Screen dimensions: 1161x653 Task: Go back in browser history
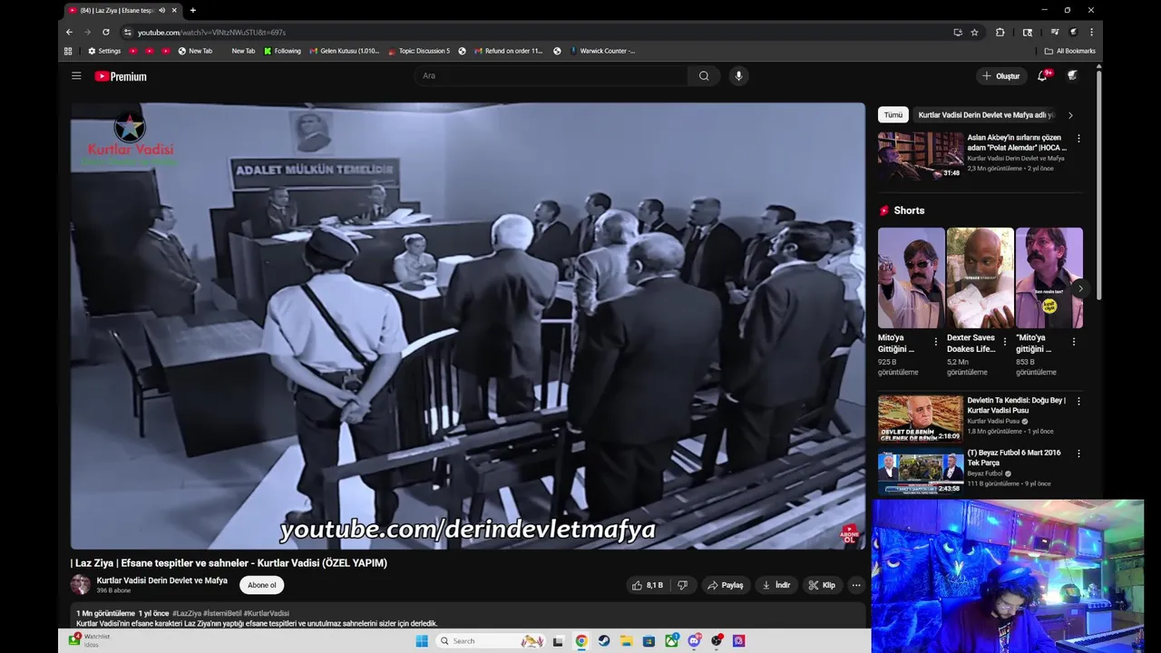69,32
